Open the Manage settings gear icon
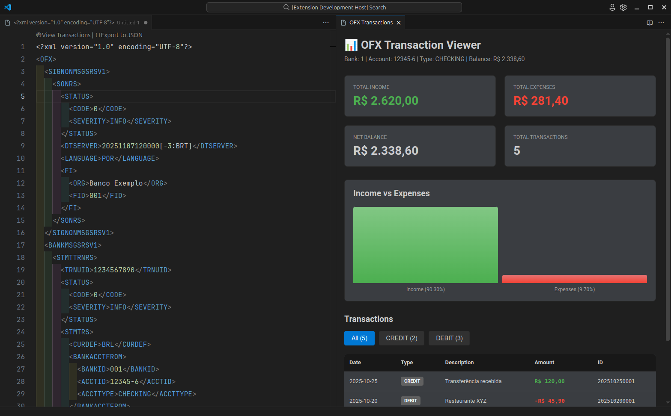Viewport: 671px width, 416px height. 623,7
